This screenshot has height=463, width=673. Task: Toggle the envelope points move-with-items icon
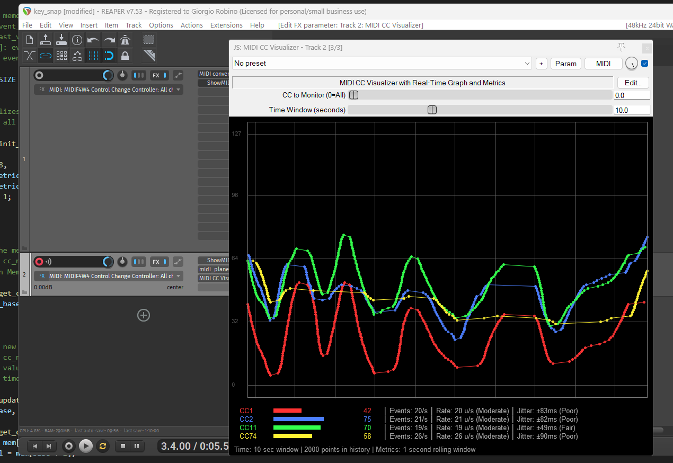[x=77, y=55]
